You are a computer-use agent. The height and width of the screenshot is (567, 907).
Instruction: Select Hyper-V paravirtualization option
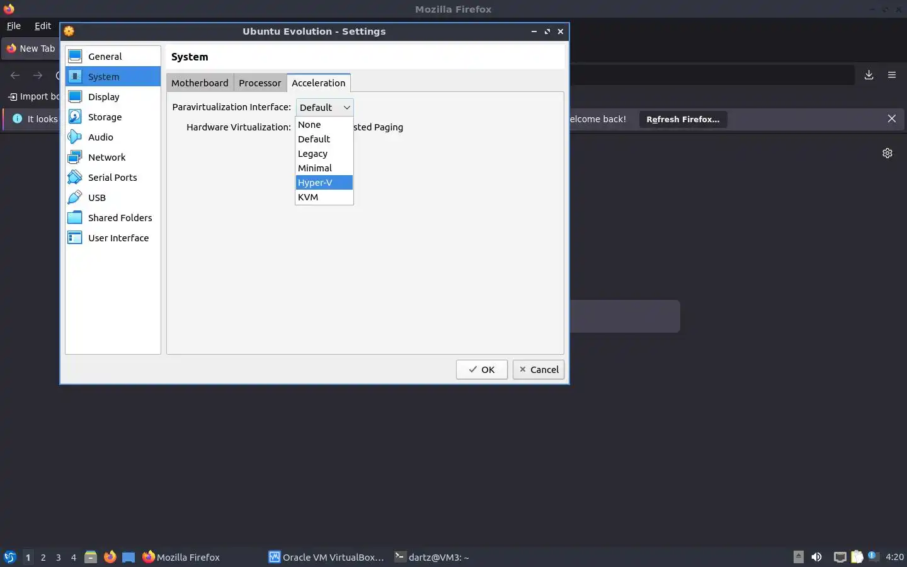(x=324, y=183)
